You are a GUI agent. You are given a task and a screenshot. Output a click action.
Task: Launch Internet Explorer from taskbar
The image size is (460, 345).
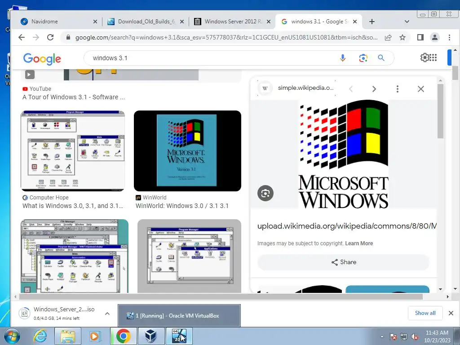tap(40, 336)
